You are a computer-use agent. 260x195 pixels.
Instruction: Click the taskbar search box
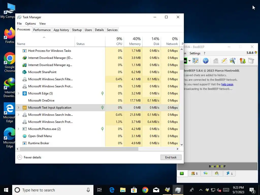[x=53, y=190]
